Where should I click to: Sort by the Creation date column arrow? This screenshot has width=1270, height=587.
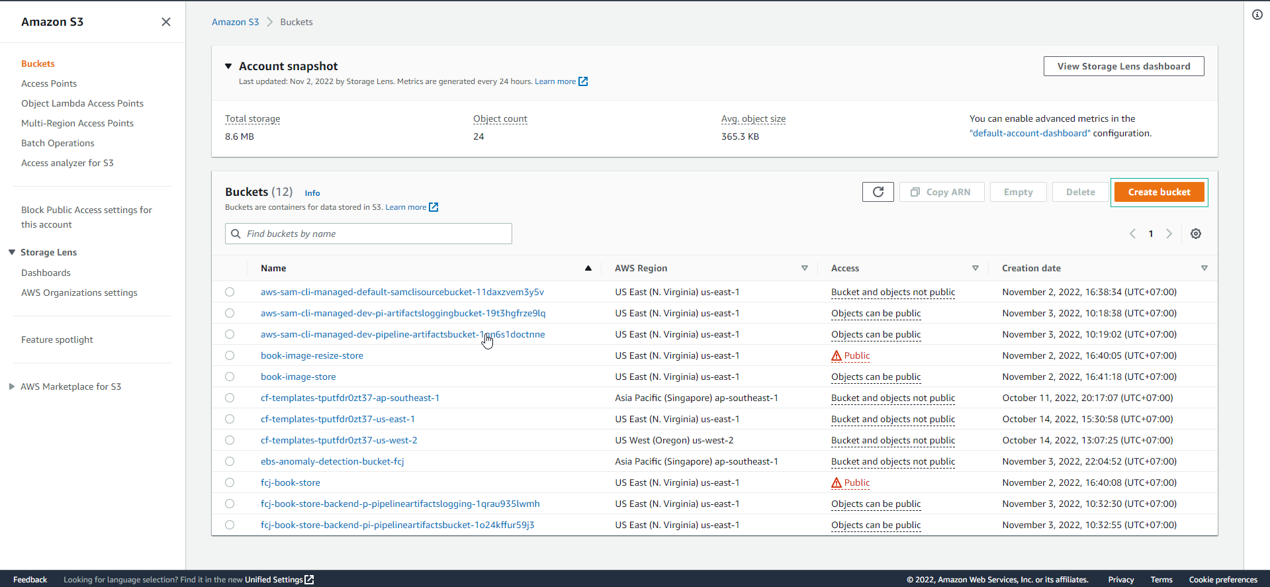tap(1204, 268)
